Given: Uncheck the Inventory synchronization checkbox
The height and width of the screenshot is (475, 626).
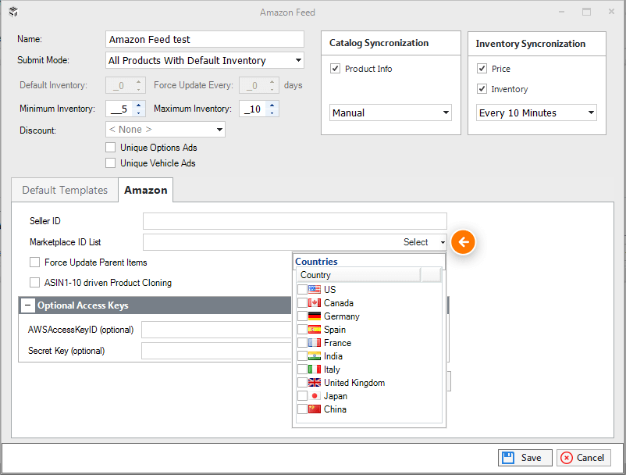Looking at the screenshot, I should [x=482, y=89].
